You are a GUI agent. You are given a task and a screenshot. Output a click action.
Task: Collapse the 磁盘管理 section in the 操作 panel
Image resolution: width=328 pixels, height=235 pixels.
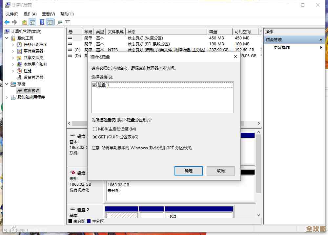point(321,39)
